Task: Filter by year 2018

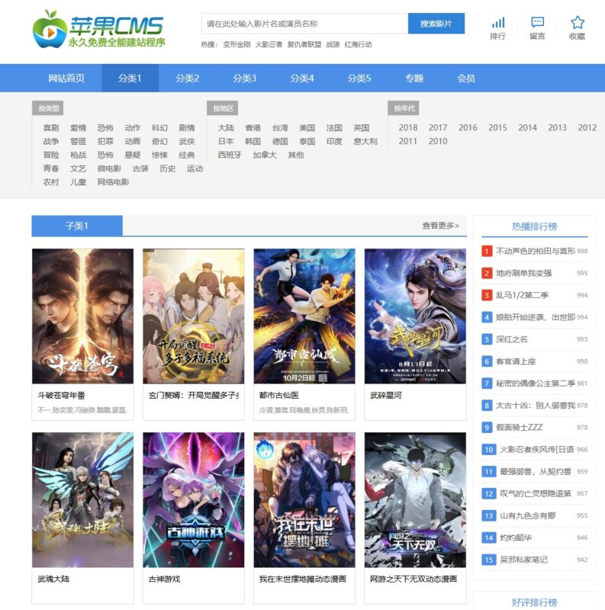Action: (x=408, y=128)
